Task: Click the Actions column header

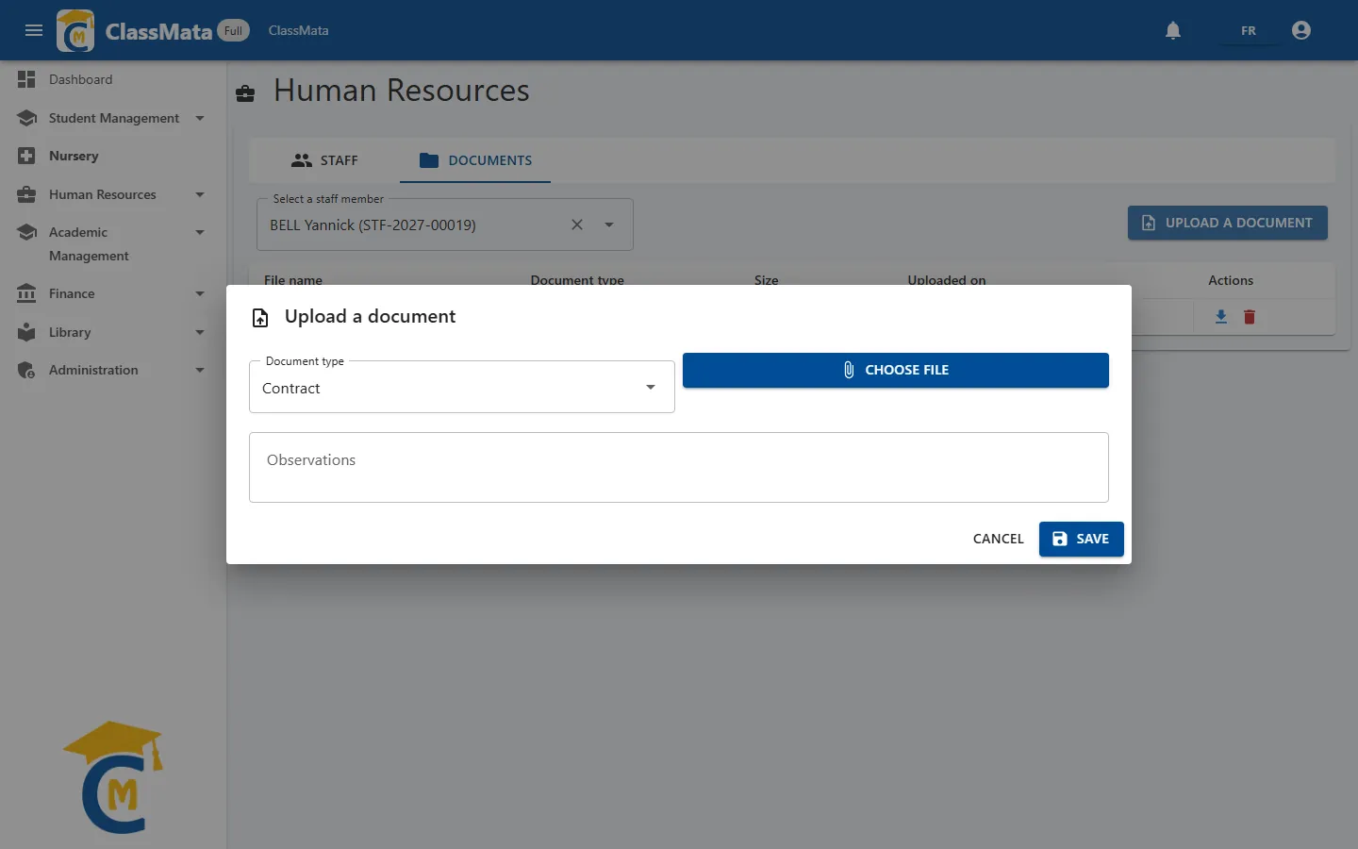Action: click(x=1231, y=280)
